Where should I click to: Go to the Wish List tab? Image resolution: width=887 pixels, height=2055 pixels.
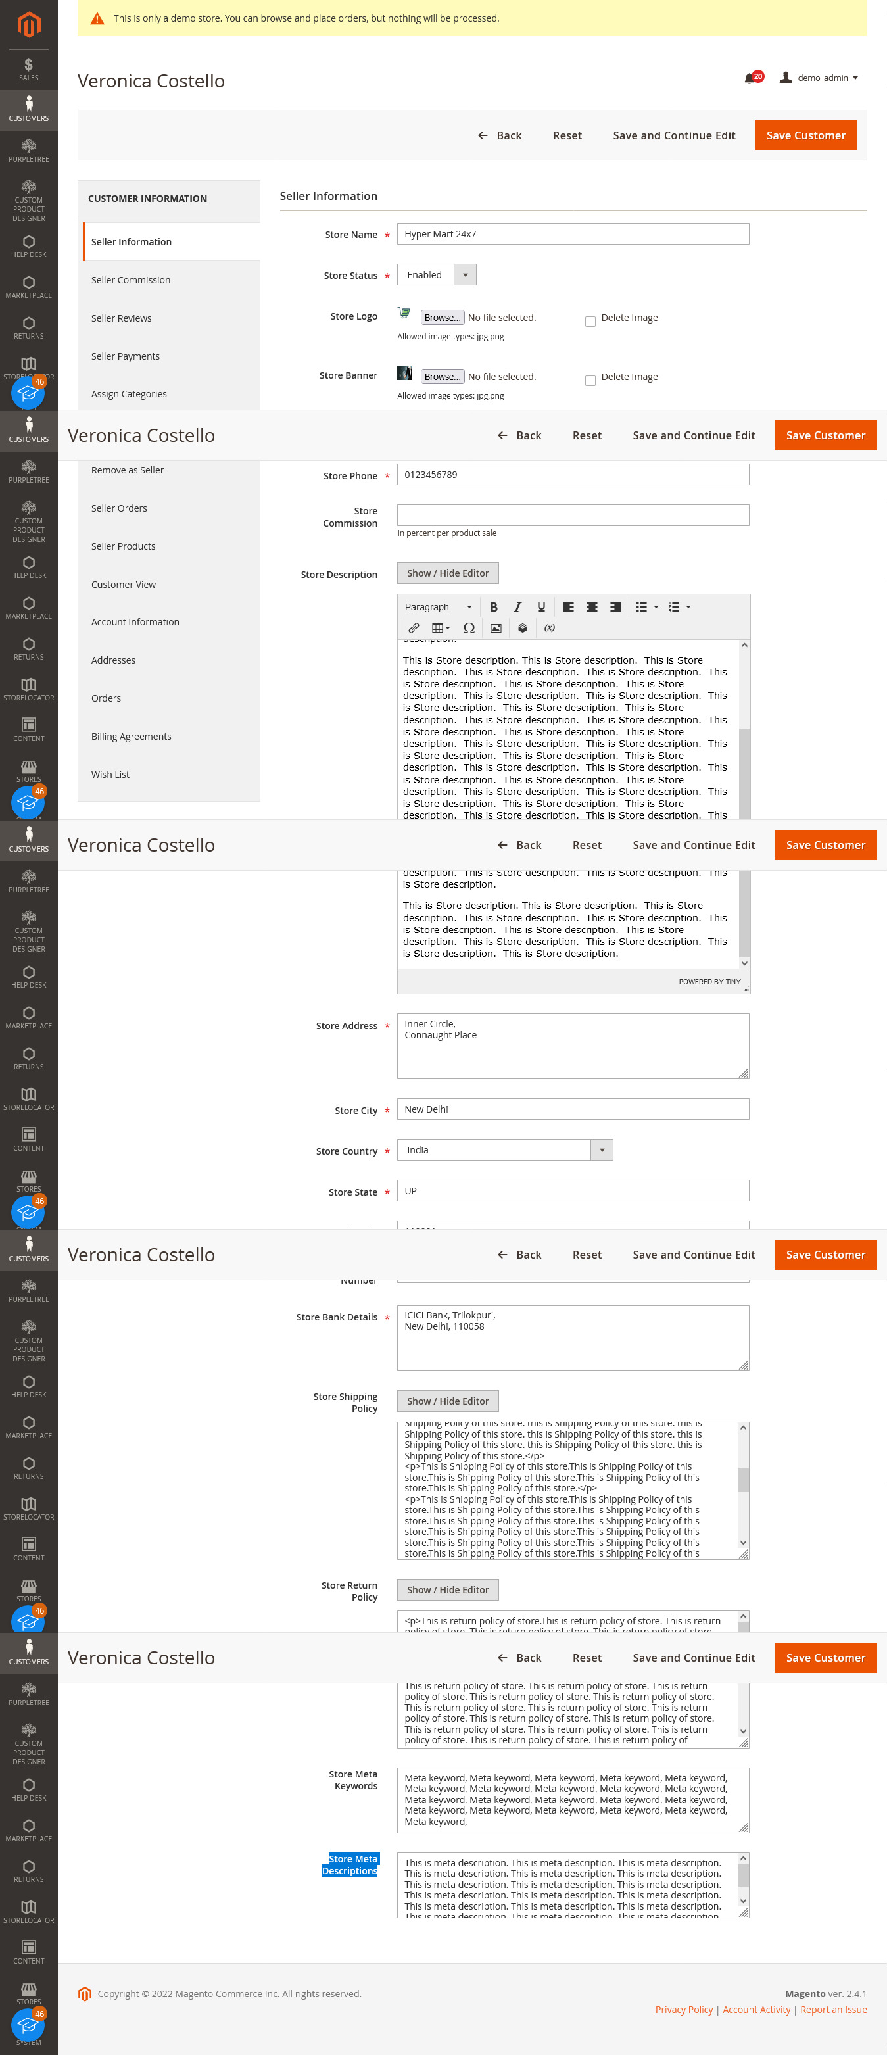click(x=170, y=775)
